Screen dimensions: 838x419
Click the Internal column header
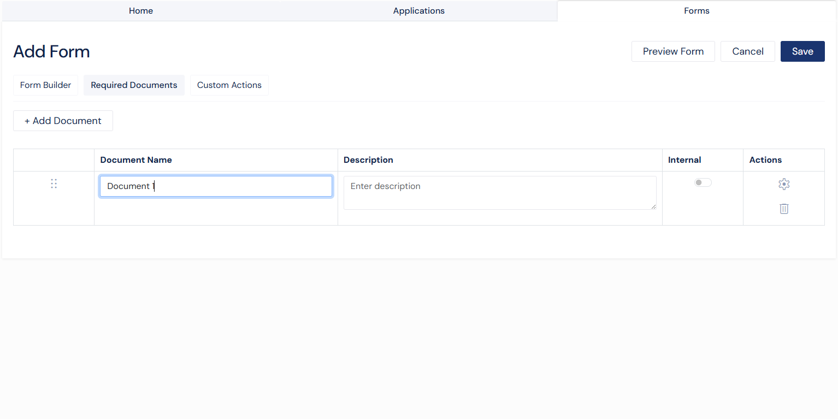coord(684,160)
